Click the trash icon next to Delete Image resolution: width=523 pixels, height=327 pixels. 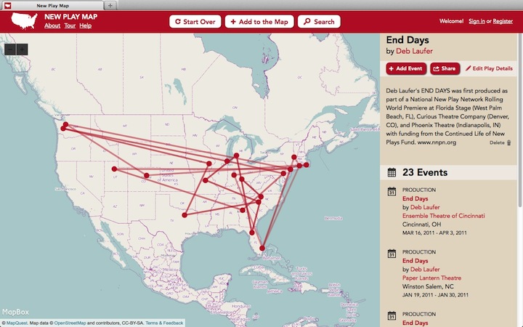(x=509, y=143)
